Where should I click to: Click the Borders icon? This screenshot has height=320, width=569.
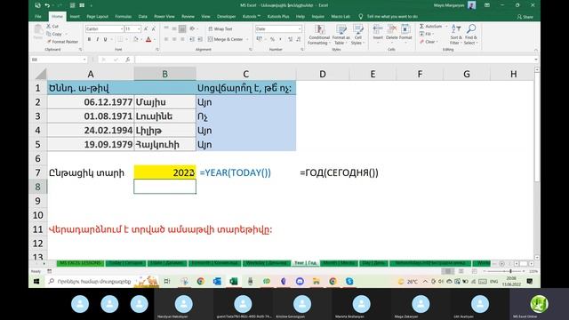120,39
